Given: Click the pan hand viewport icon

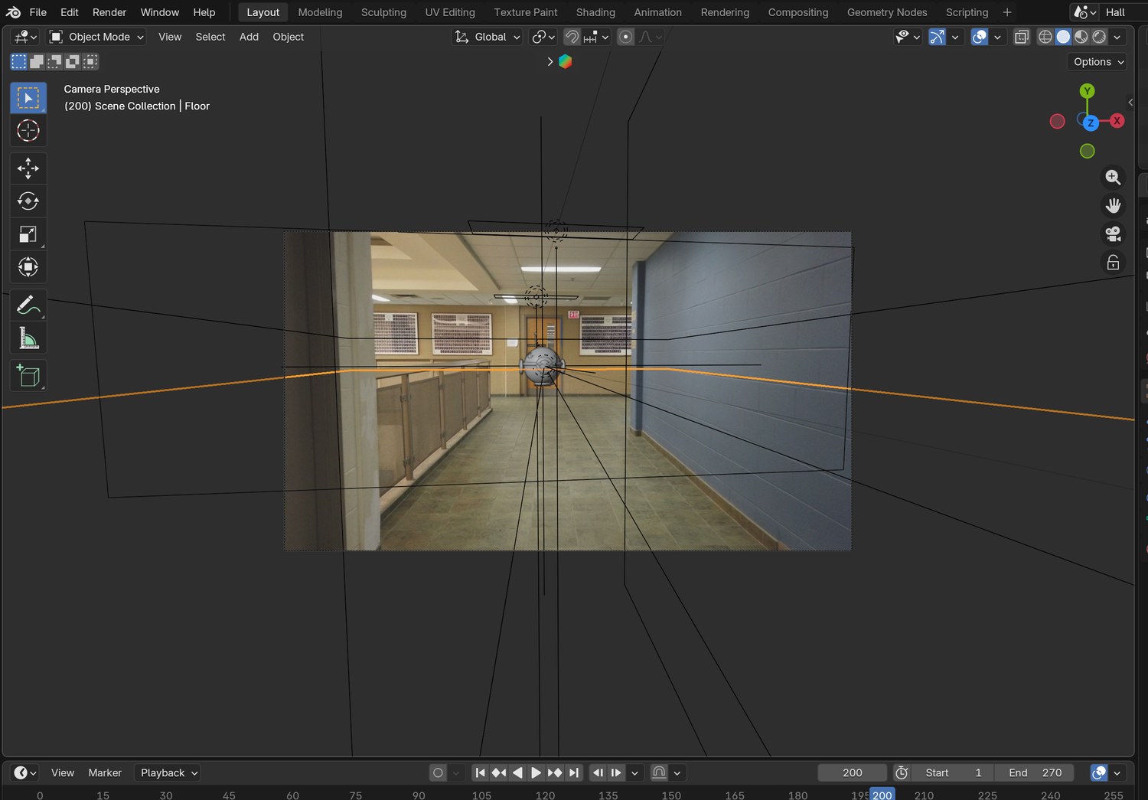Looking at the screenshot, I should coord(1113,206).
